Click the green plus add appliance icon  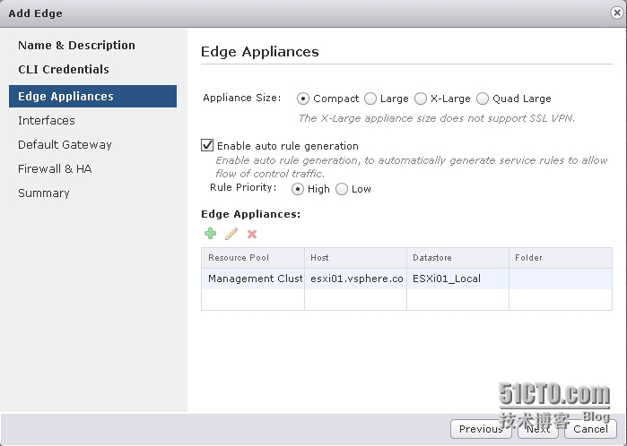pyautogui.click(x=210, y=234)
